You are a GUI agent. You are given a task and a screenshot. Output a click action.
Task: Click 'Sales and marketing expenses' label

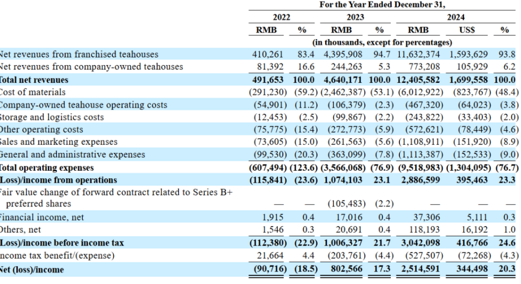(59, 141)
